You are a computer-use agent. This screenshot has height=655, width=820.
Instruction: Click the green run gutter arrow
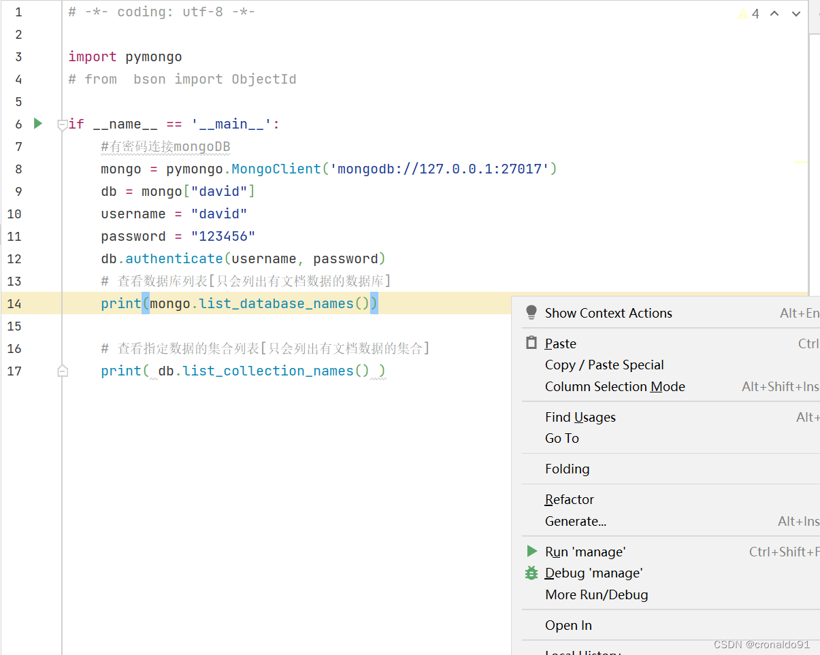pos(38,123)
